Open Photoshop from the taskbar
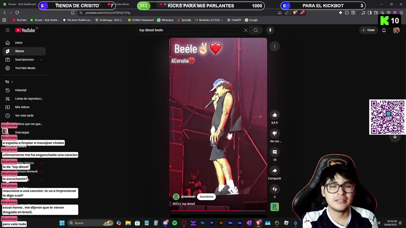 tap(202, 223)
